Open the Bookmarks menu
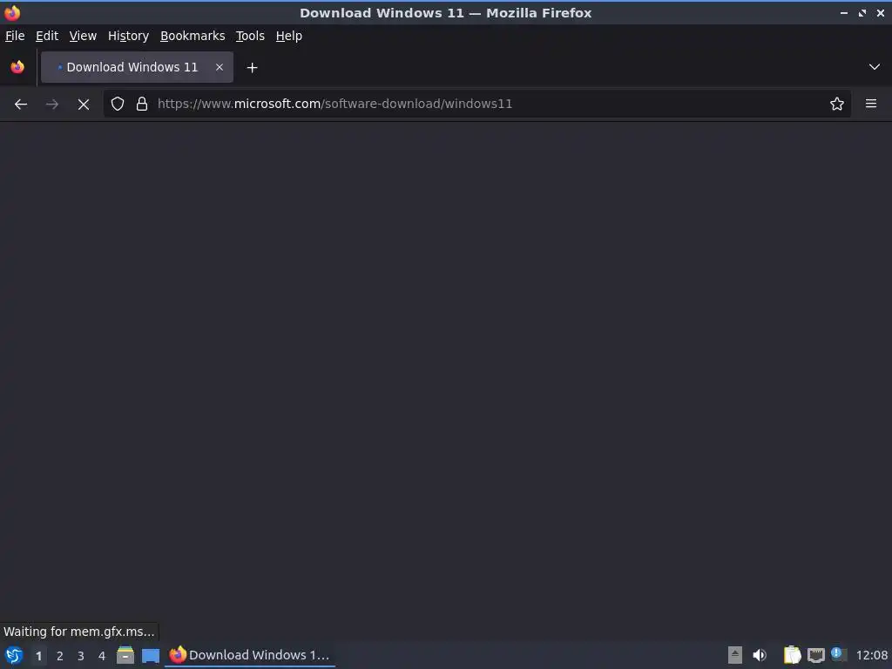Screen dimensions: 892x669 [x=193, y=36]
